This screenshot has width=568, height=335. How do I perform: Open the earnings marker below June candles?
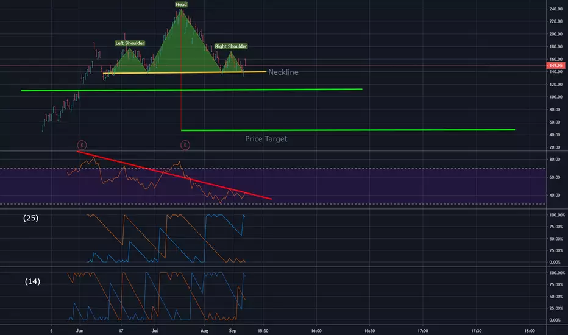pyautogui.click(x=82, y=145)
